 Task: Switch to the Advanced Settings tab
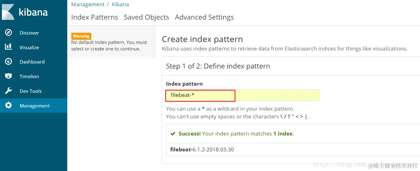point(204,17)
